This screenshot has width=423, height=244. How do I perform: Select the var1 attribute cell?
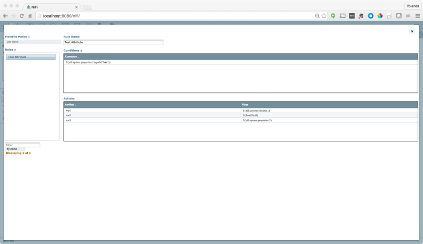[152, 110]
